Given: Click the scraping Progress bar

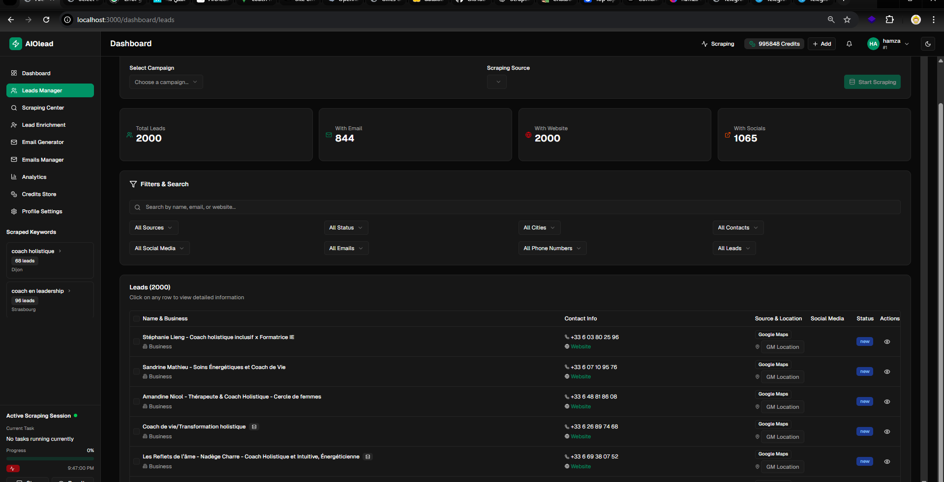Looking at the screenshot, I should pos(50,458).
